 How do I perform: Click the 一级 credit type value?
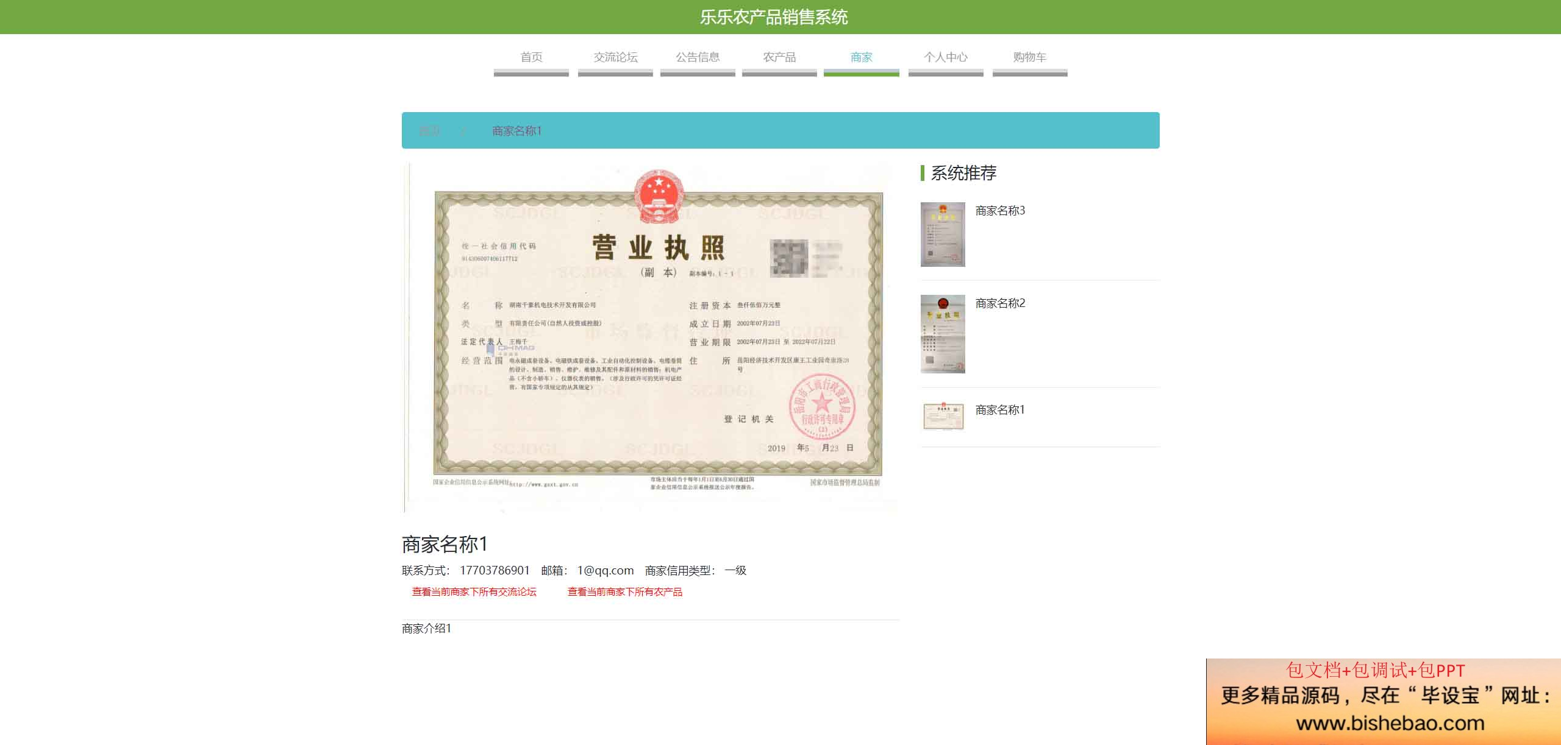click(x=735, y=571)
